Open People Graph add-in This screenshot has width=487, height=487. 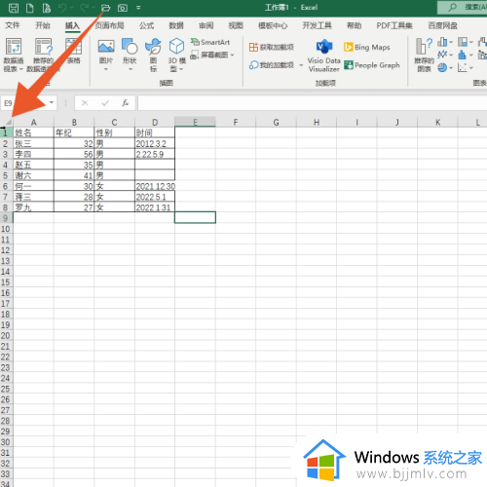pos(372,65)
